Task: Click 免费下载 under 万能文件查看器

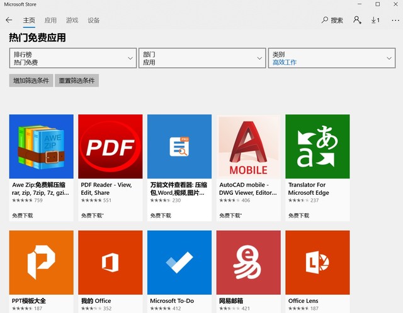Action: pyautogui.click(x=161, y=216)
